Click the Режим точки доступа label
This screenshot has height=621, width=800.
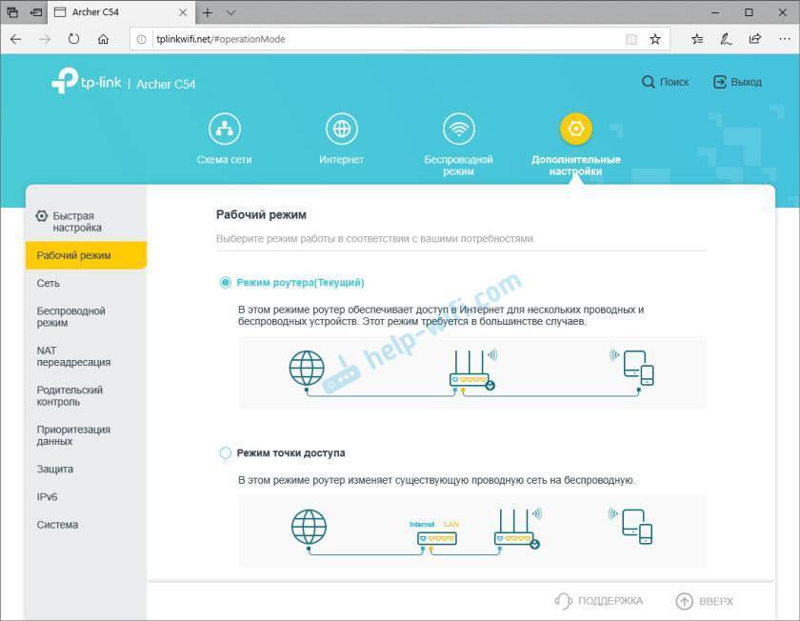coord(290,453)
